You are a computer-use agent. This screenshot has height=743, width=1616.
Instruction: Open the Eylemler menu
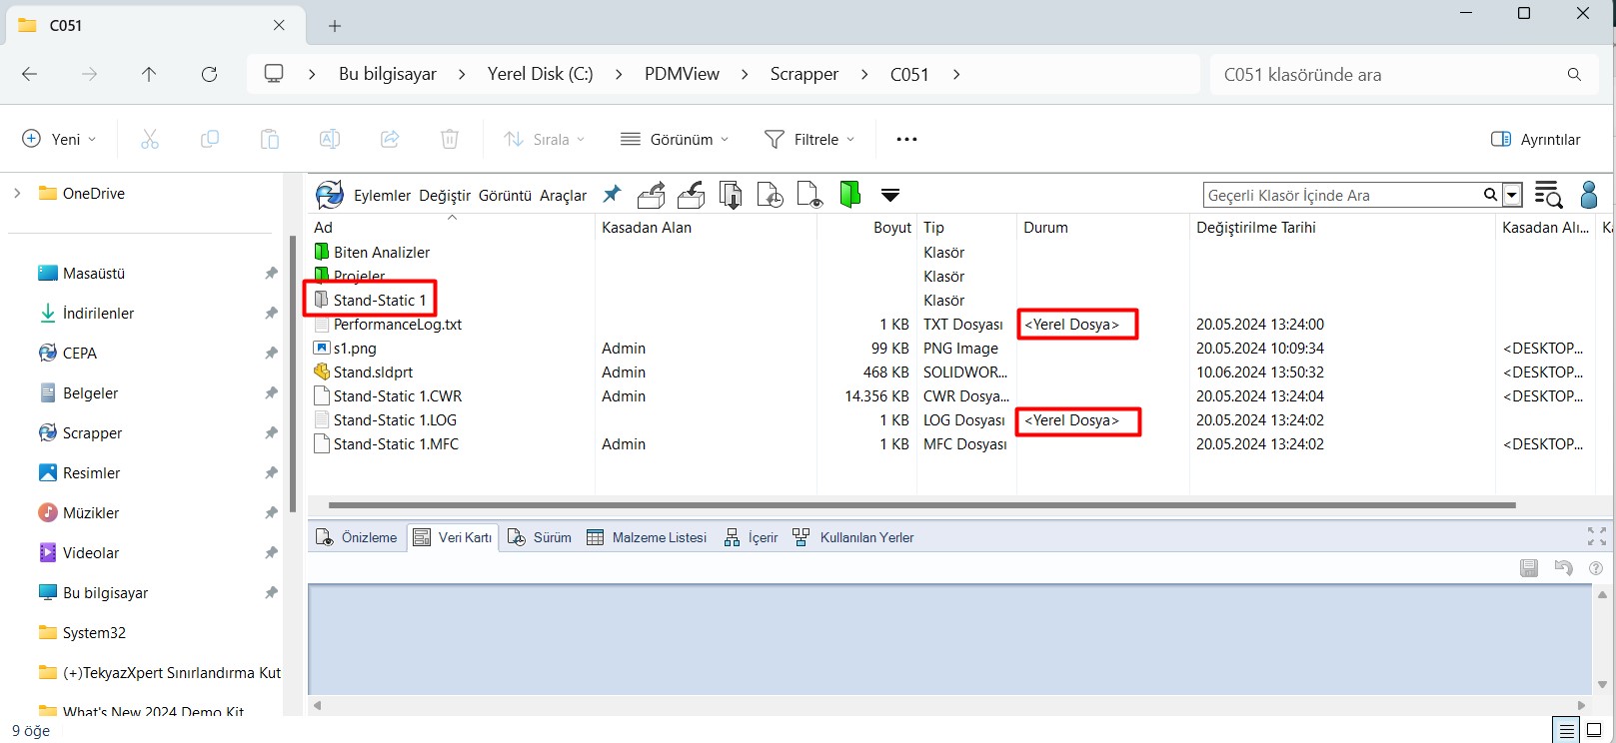[x=382, y=196]
